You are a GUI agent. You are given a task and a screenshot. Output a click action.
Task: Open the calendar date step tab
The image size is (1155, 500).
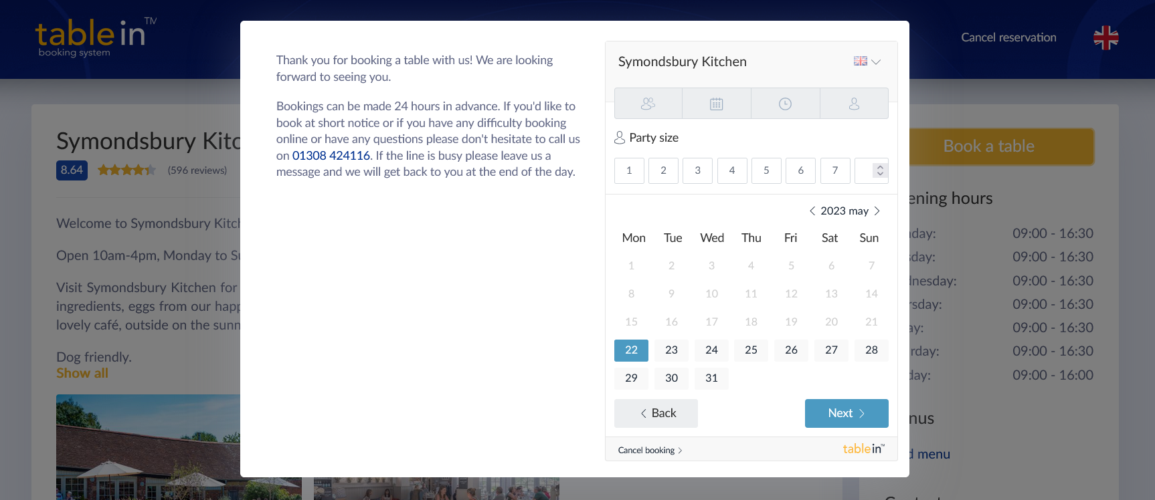pos(717,104)
